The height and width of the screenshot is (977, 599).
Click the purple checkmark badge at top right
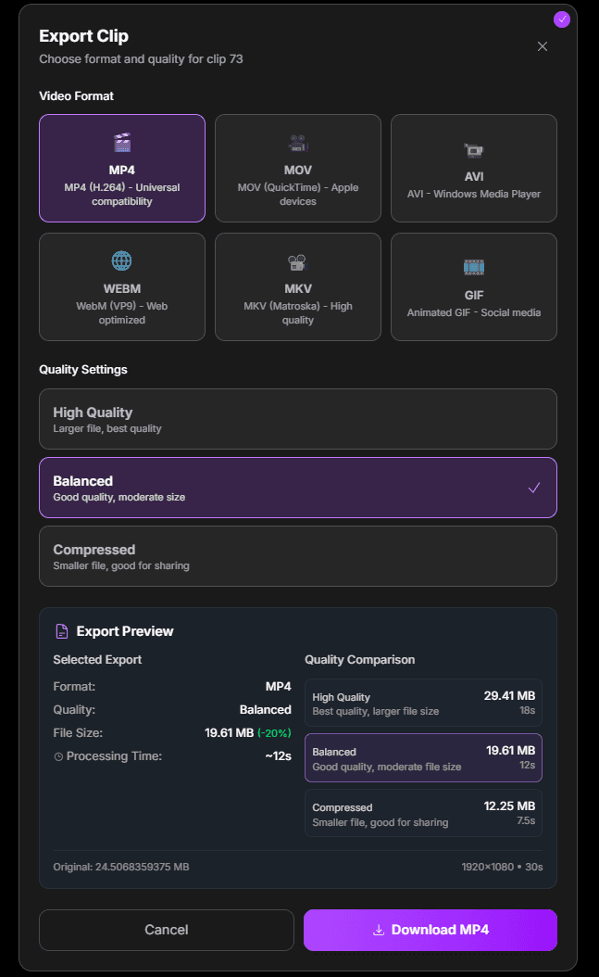click(562, 19)
